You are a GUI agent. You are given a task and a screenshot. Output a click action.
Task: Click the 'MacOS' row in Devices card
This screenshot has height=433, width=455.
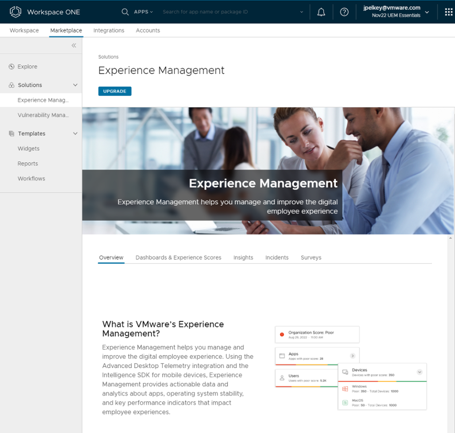point(382,402)
